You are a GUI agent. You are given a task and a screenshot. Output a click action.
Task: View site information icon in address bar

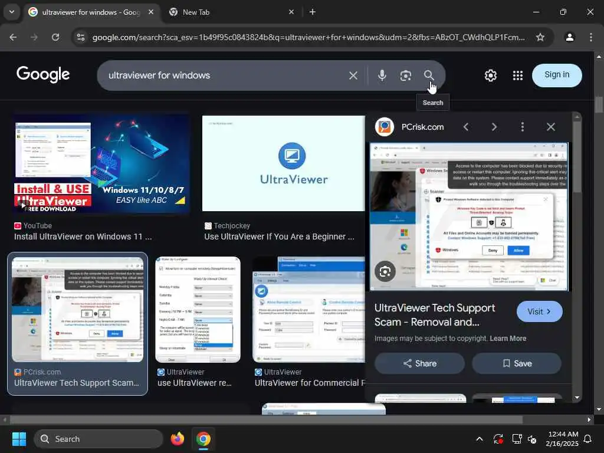point(81,37)
